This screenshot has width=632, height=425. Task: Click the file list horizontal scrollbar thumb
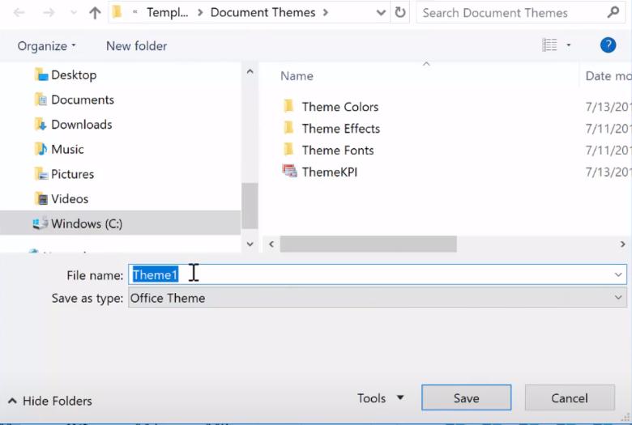click(x=369, y=244)
